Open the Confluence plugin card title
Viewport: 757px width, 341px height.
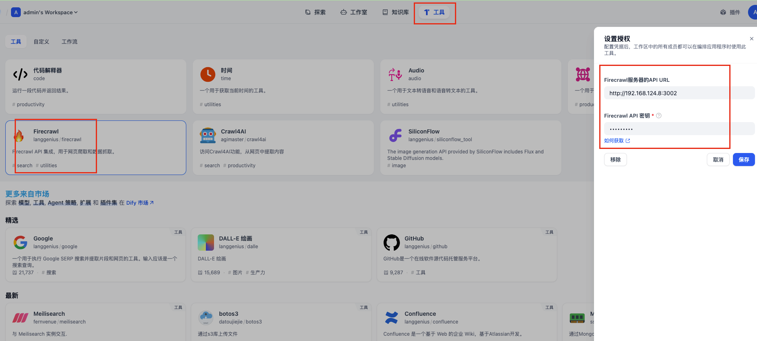420,314
